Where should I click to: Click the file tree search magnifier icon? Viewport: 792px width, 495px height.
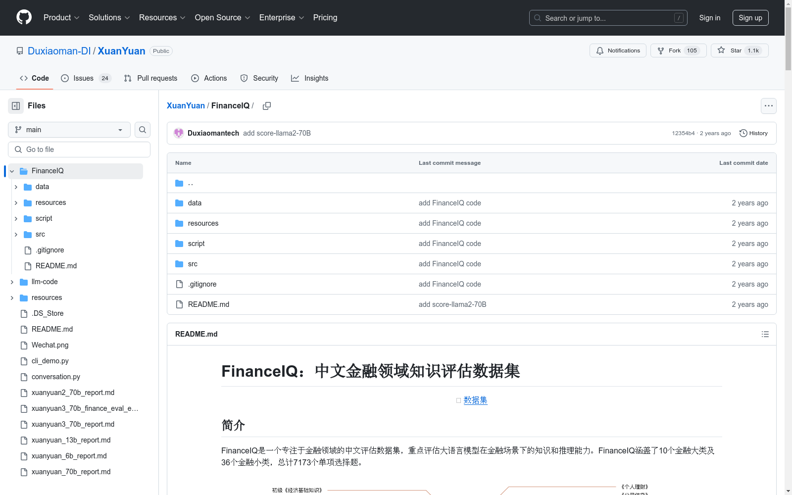[x=142, y=130]
